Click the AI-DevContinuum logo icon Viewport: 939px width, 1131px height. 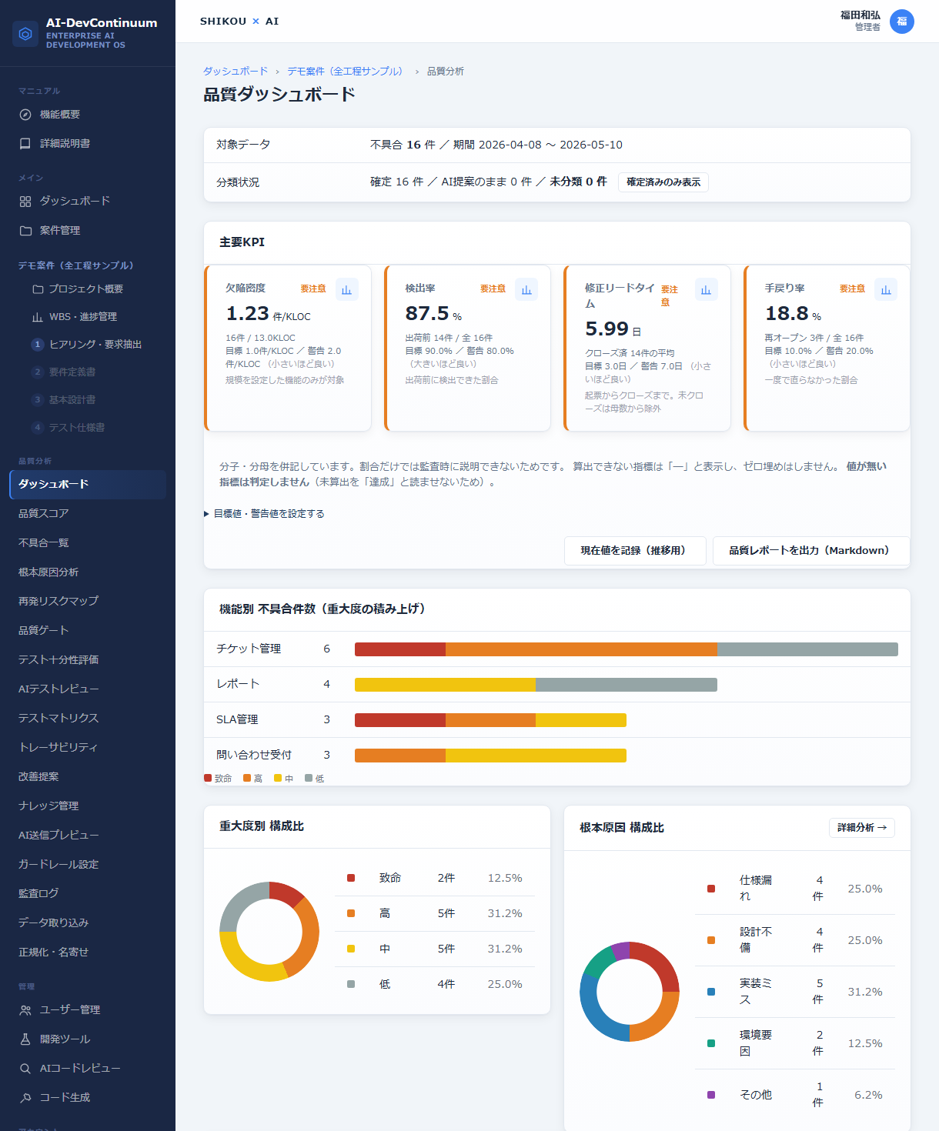(25, 34)
